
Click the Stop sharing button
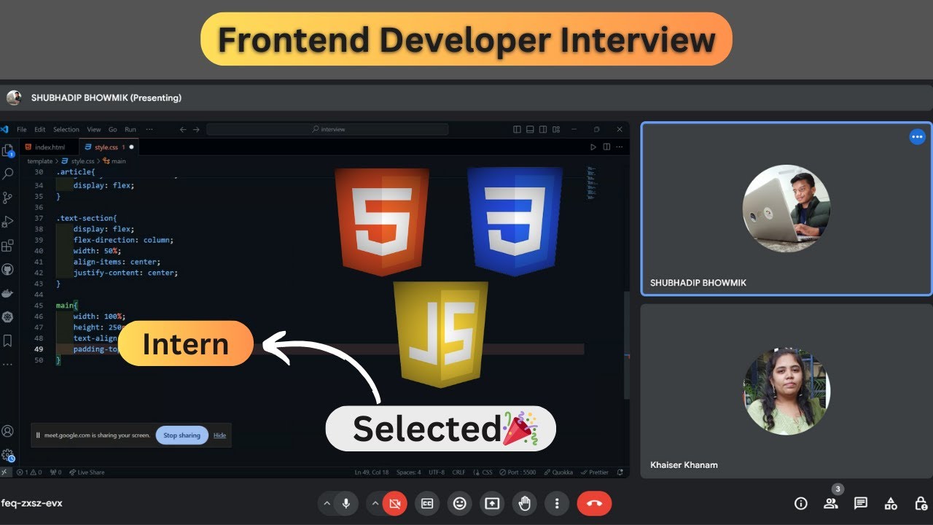[181, 435]
